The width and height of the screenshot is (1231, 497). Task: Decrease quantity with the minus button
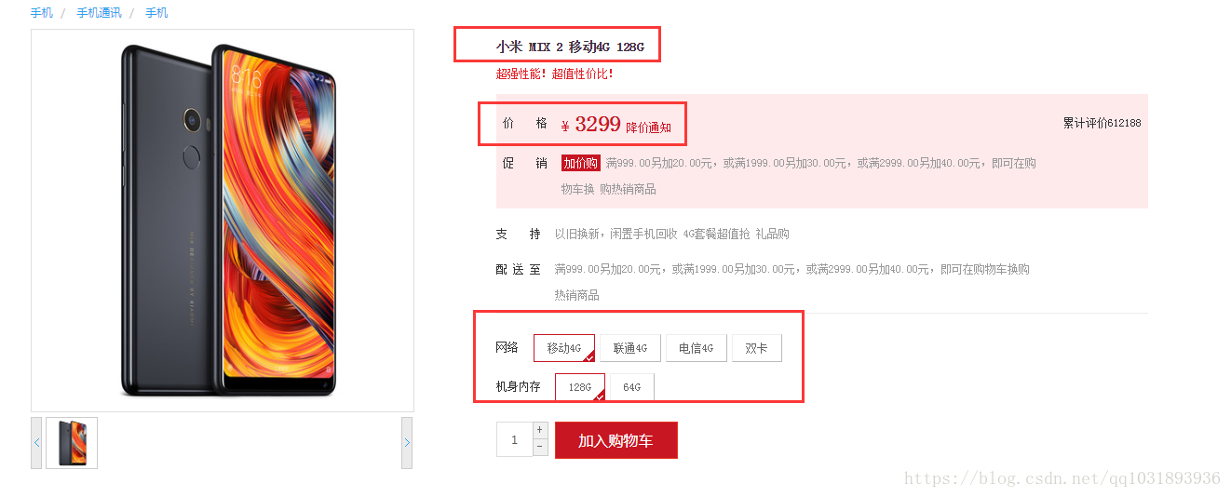[540, 447]
